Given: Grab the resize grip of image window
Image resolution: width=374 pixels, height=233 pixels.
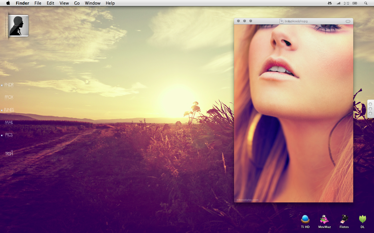Looking at the screenshot, I should click(352, 201).
